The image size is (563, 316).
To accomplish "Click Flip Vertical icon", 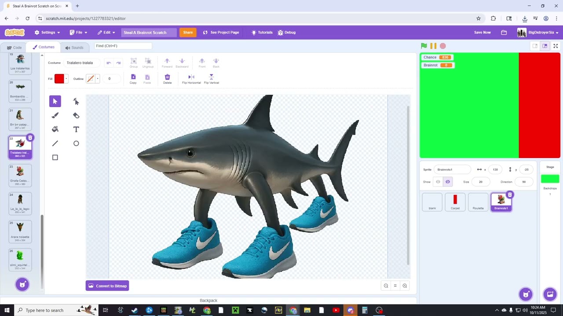I will [211, 77].
